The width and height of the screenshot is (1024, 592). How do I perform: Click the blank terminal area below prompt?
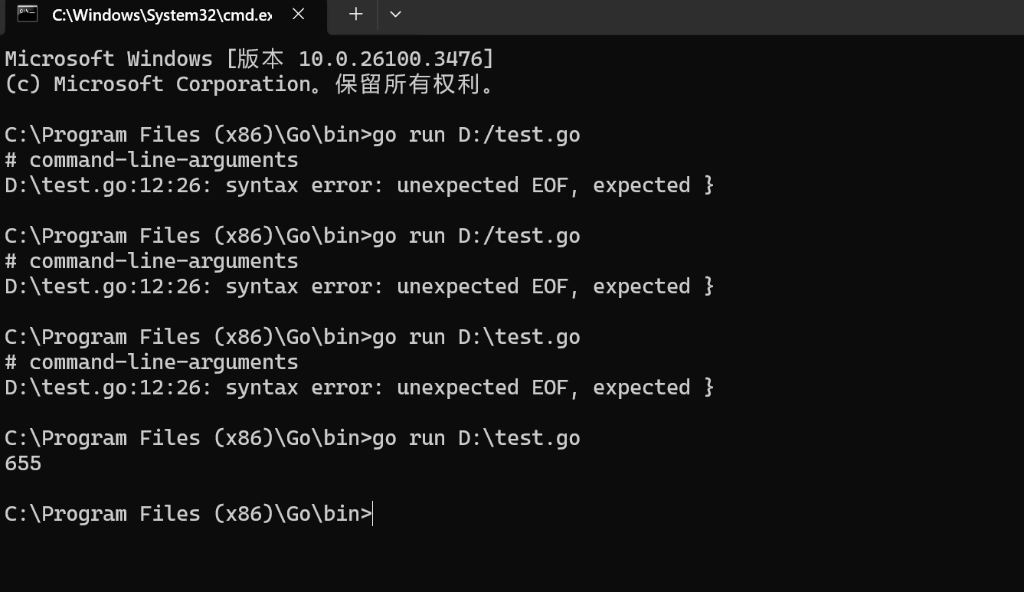pos(512,561)
